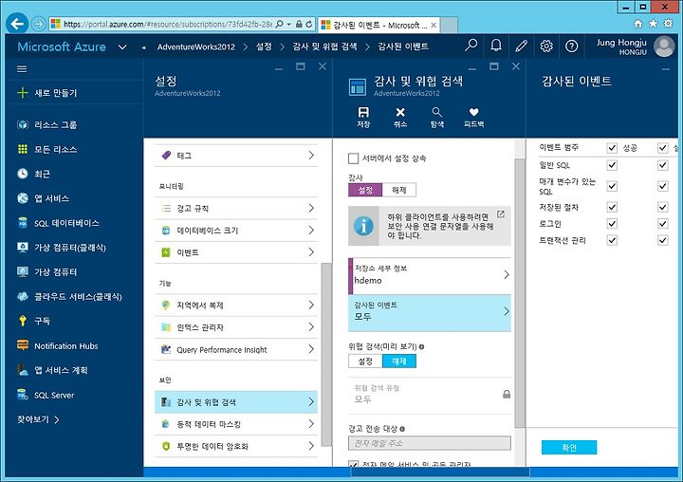Click the browser address bar URL
The height and width of the screenshot is (482, 683).
click(x=168, y=25)
